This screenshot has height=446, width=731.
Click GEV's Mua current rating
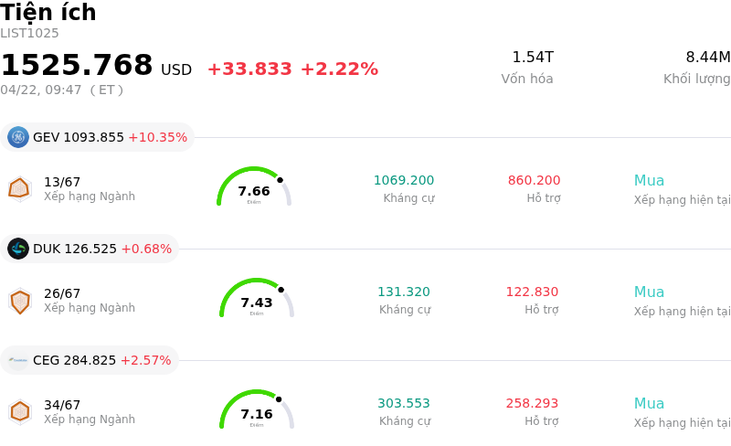click(649, 181)
